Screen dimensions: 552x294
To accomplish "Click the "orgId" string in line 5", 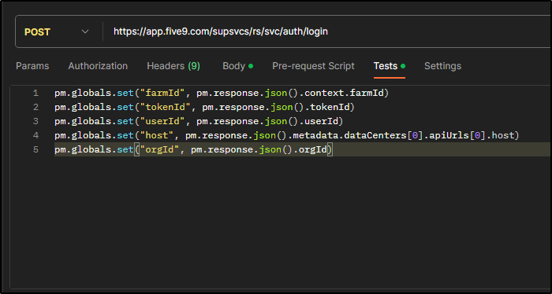I will 159,149.
